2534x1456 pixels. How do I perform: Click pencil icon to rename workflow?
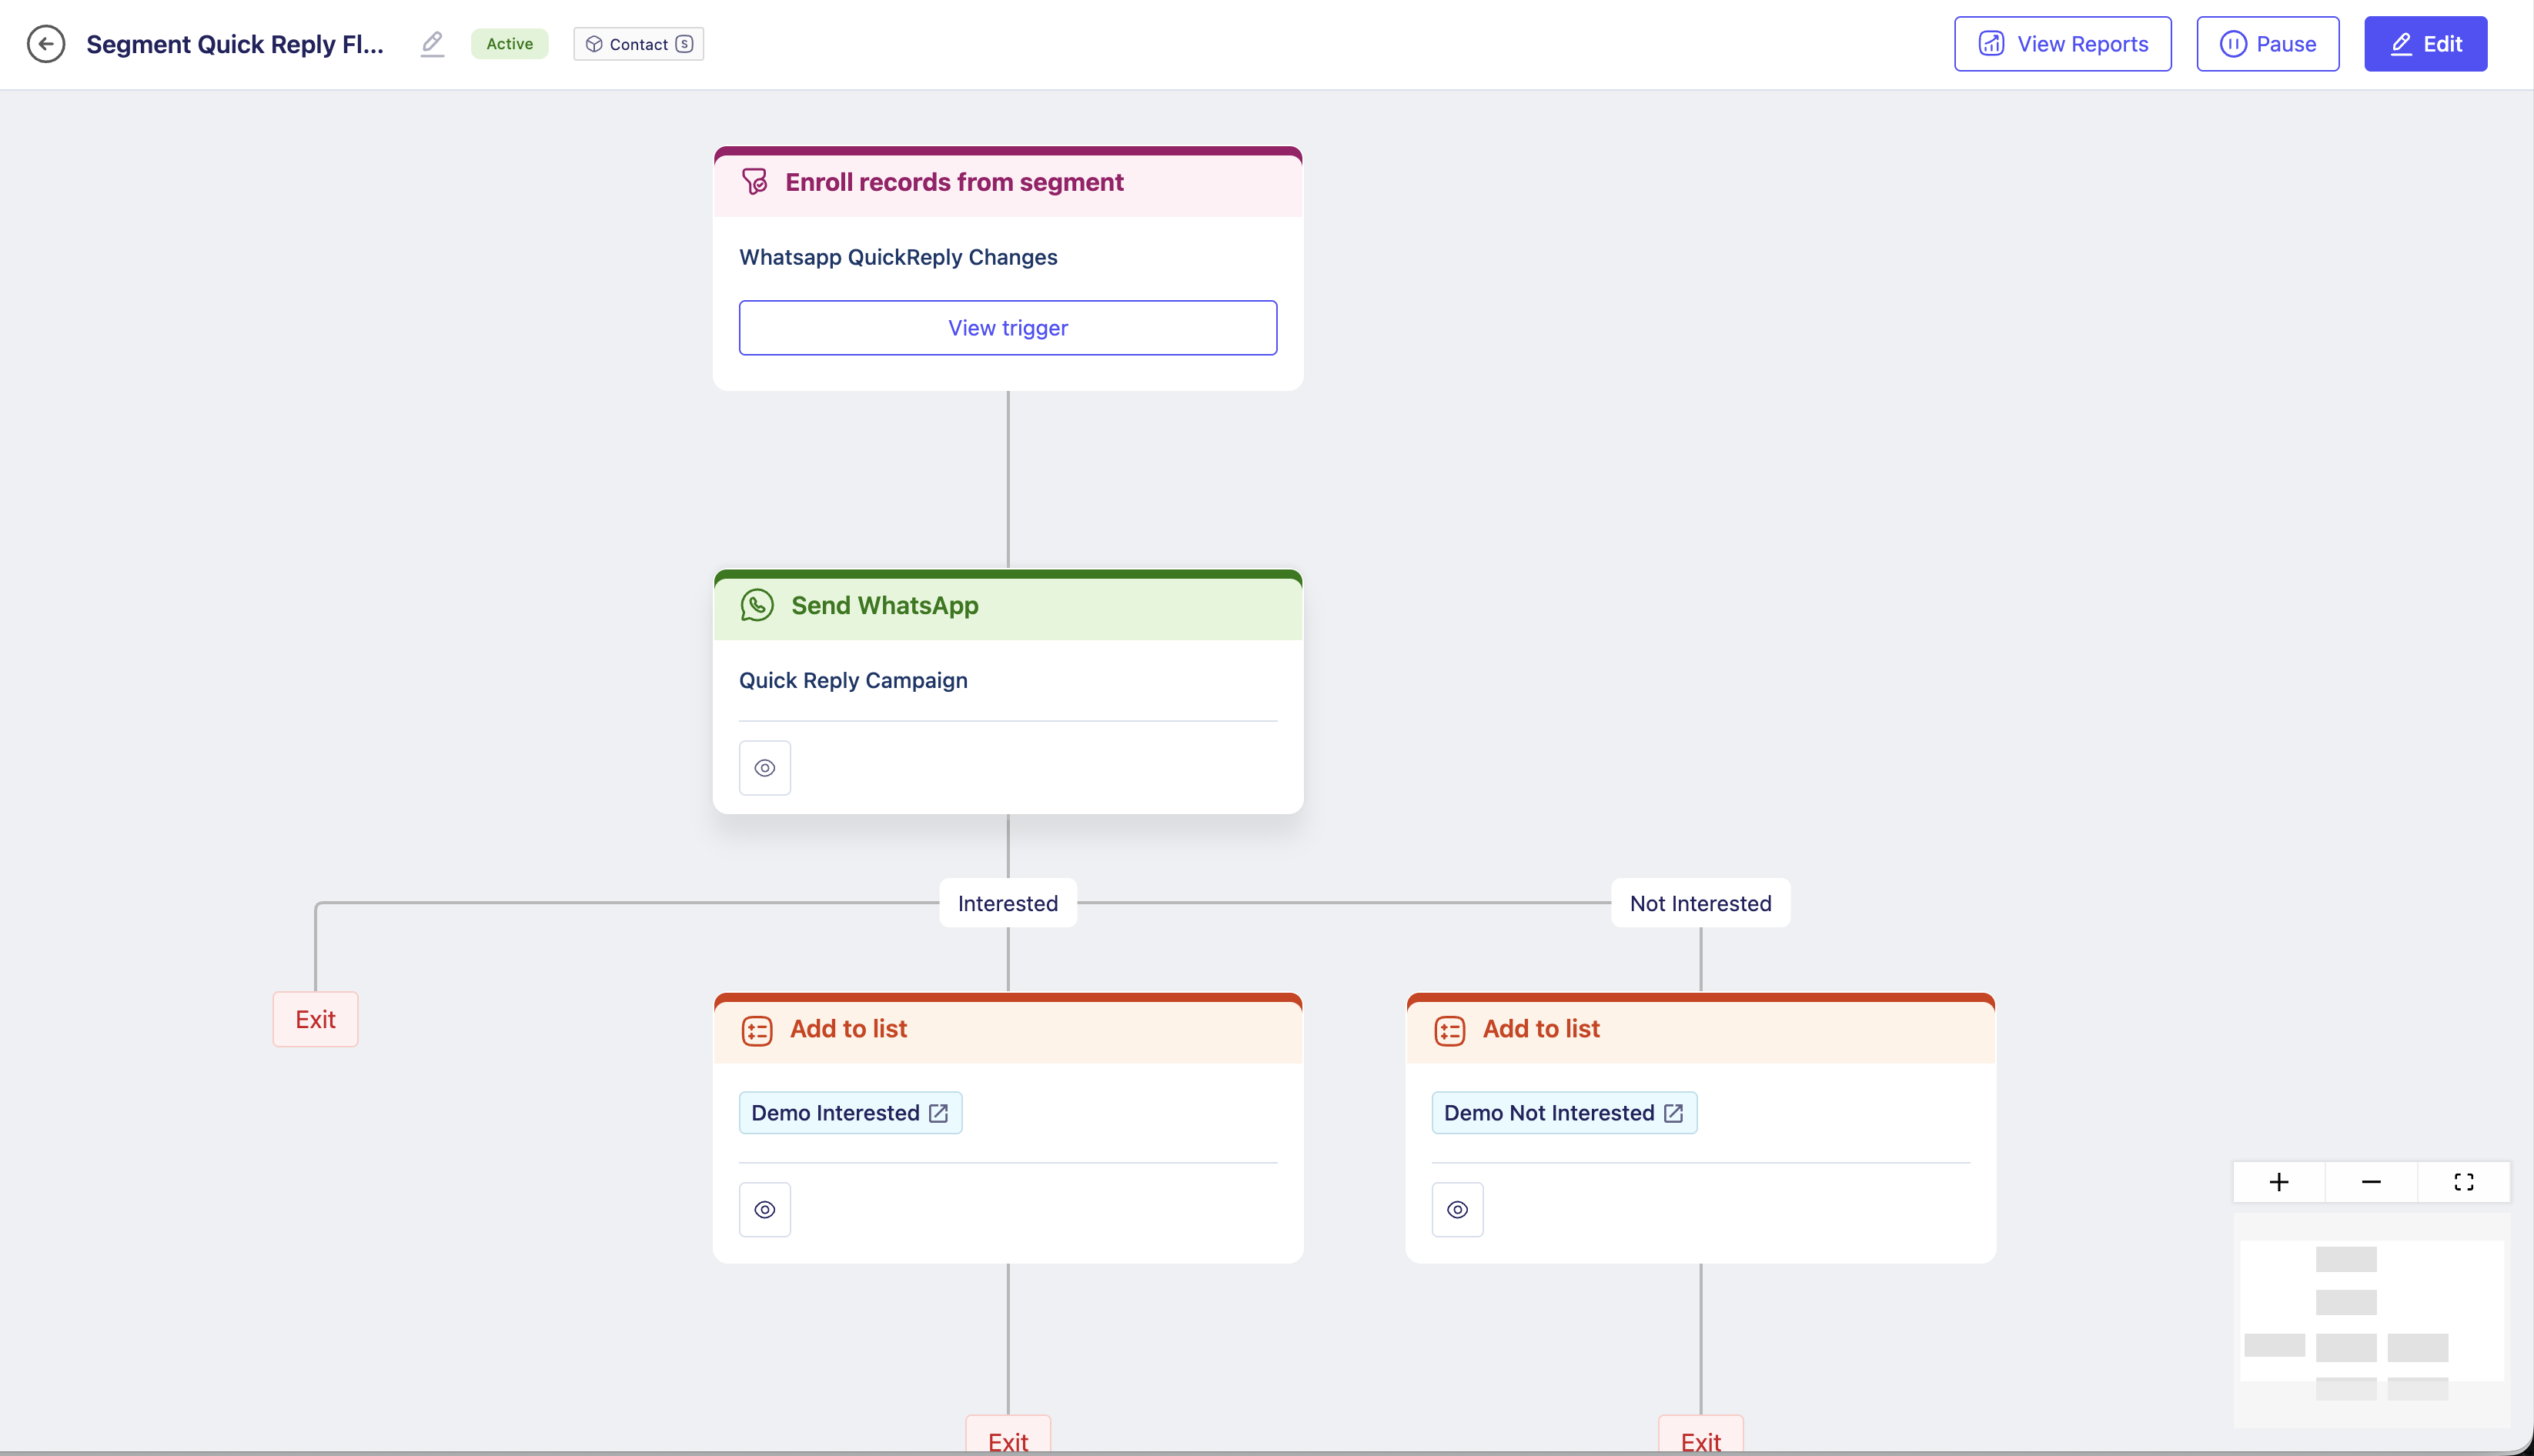[432, 44]
